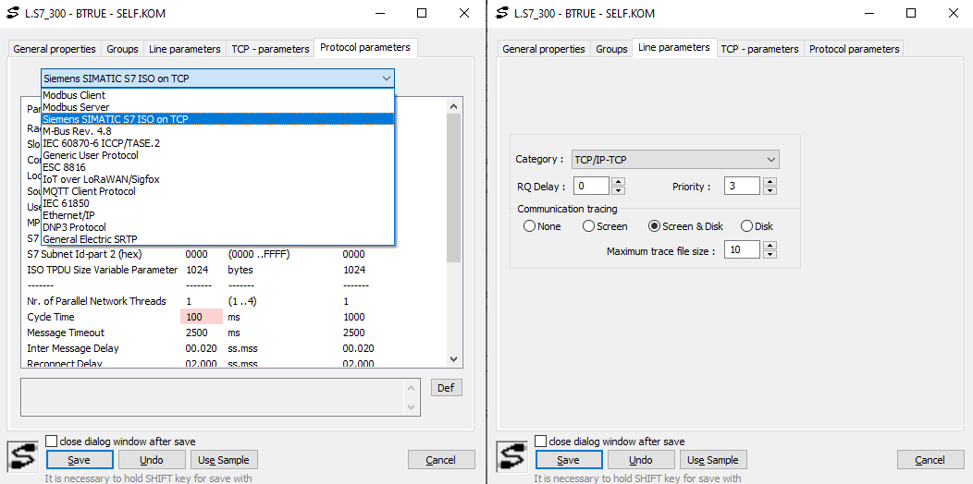Click parameter list scrollbar down arrow
Image resolution: width=973 pixels, height=484 pixels.
[x=453, y=358]
